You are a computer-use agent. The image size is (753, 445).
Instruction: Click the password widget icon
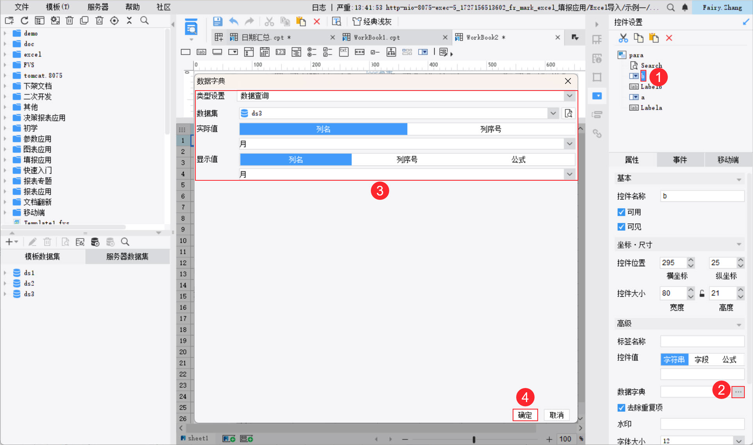tap(360, 52)
